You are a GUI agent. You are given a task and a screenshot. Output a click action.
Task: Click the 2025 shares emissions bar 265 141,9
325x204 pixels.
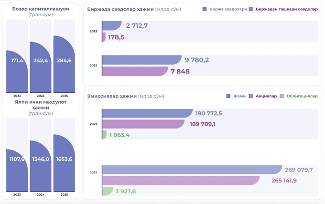coord(181,181)
